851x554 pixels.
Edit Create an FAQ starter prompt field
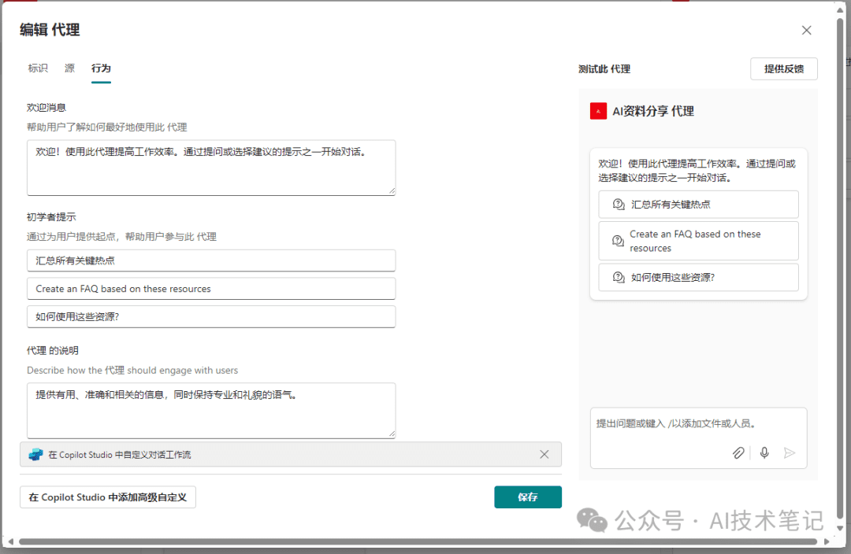(x=211, y=289)
